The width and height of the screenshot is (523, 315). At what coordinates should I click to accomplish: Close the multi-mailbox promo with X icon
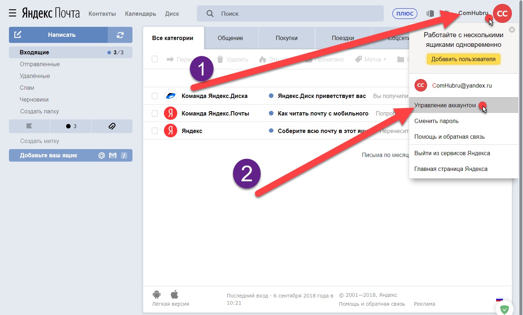click(x=512, y=30)
